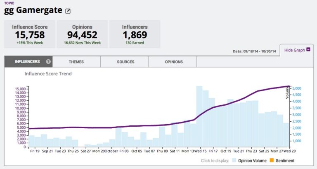This screenshot has width=317, height=169.
Task: Click the tallest volume bar at Wed 15
Action: point(199,116)
